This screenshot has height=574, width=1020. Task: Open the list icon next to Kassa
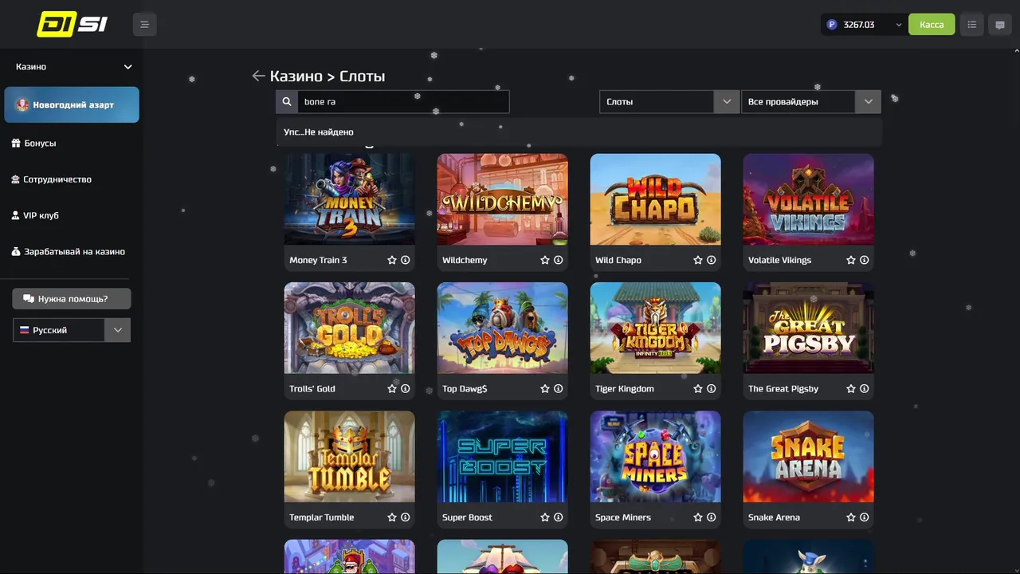point(971,25)
